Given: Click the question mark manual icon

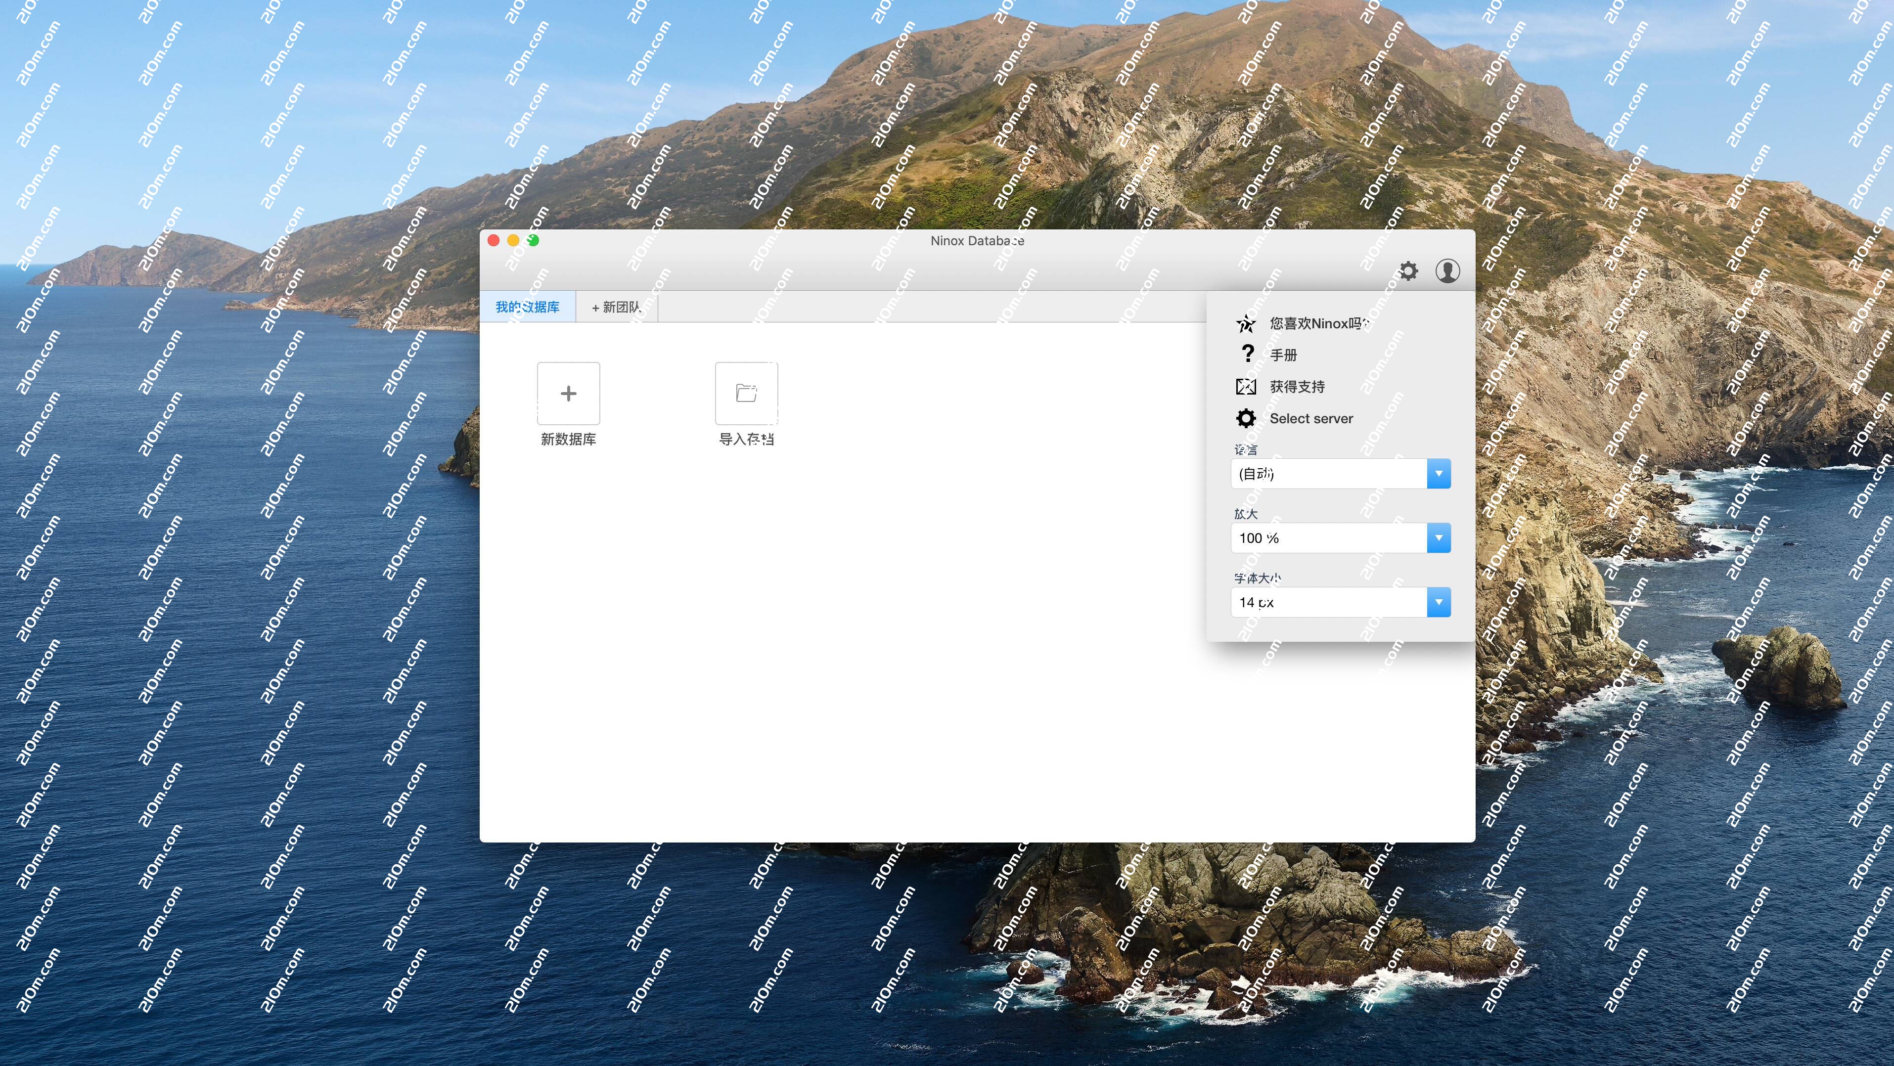Looking at the screenshot, I should coord(1247,355).
